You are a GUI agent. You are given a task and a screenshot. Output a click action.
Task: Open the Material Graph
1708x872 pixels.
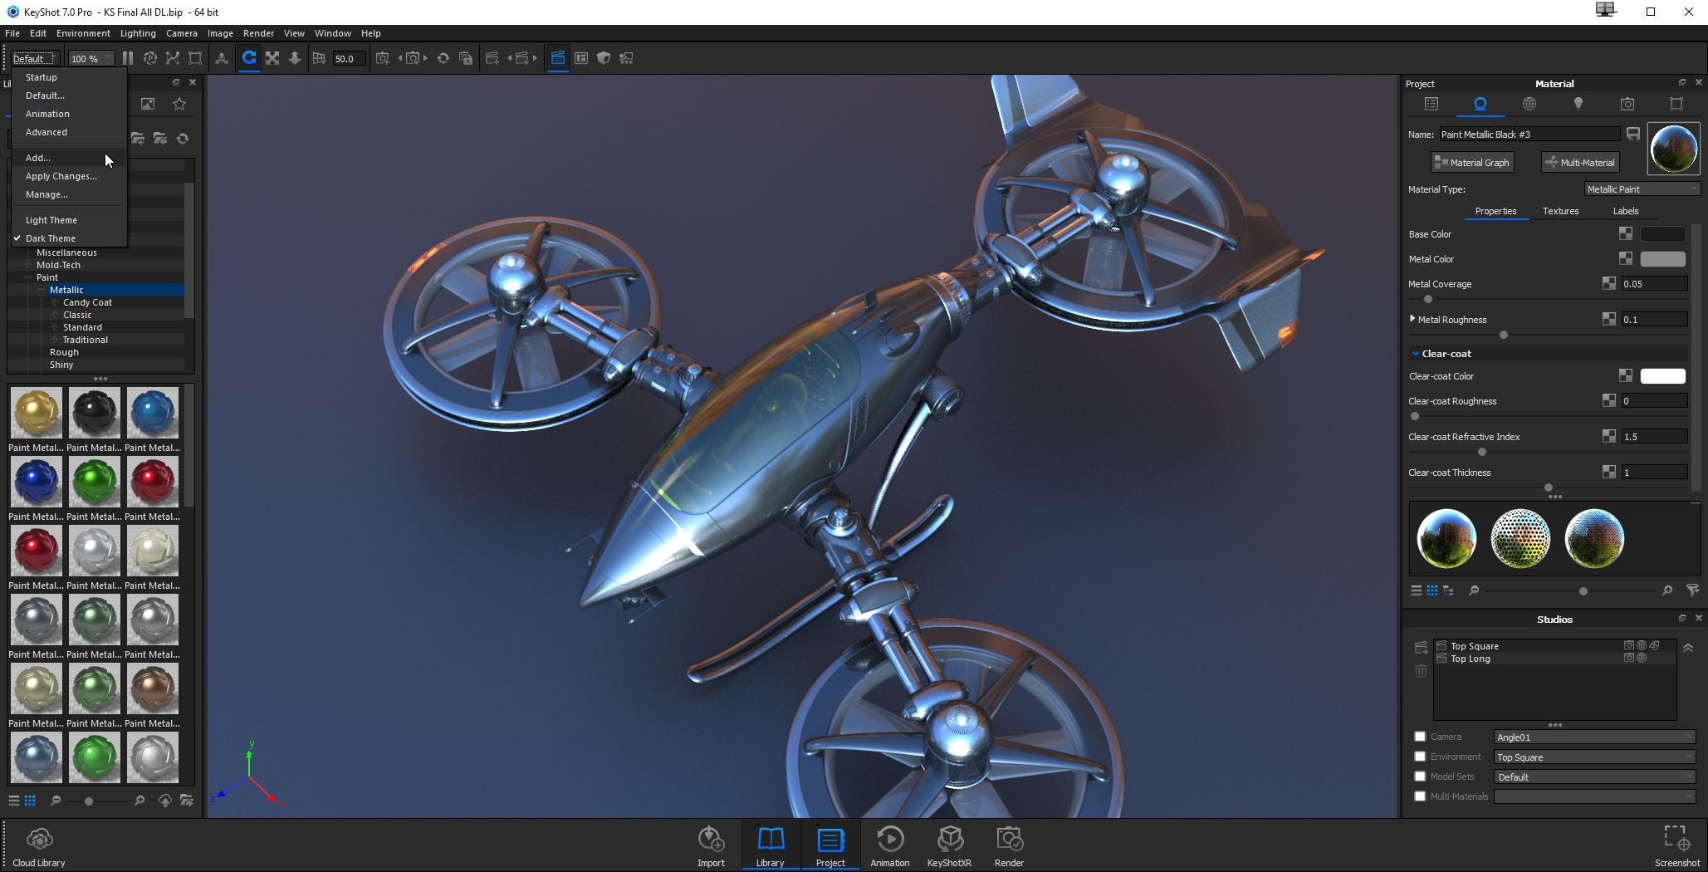point(1471,162)
